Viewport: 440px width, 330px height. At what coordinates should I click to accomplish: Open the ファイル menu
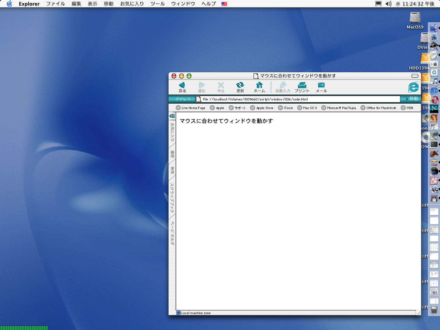click(x=55, y=4)
